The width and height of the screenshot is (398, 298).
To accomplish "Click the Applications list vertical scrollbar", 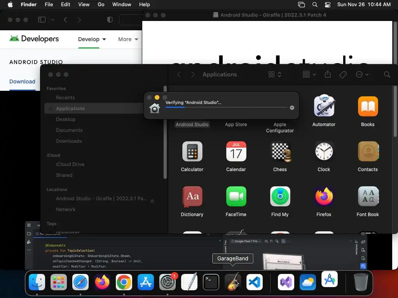I will click(395, 111).
